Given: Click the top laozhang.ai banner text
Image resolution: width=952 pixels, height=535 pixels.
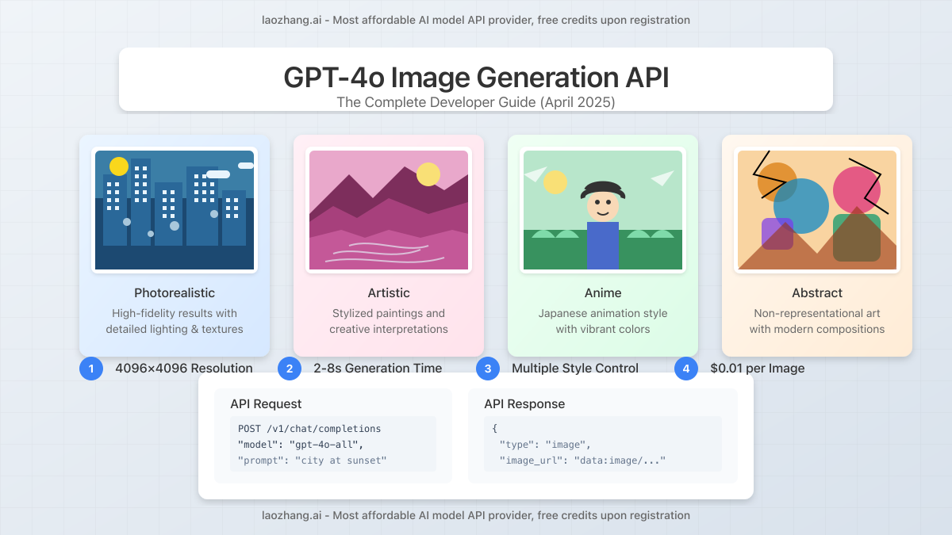Looking at the screenshot, I should click(476, 20).
